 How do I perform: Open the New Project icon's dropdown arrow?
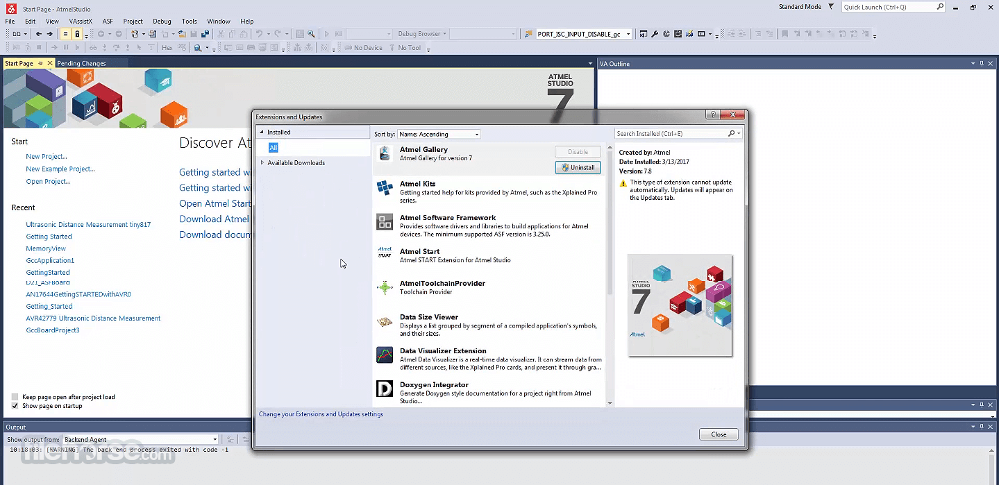pos(143,34)
